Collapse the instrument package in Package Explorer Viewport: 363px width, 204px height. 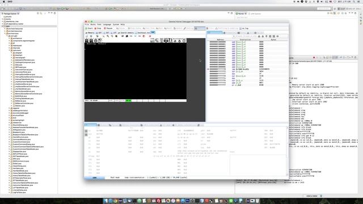coord(10,50)
